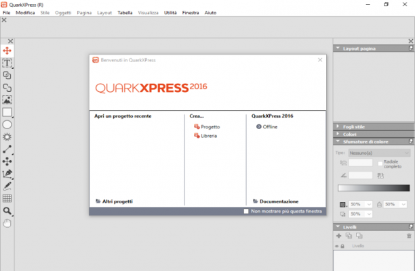Select the Freehand drawing pencil tool

pos(7,186)
